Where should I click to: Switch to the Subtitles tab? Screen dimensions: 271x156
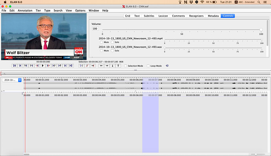(x=149, y=16)
